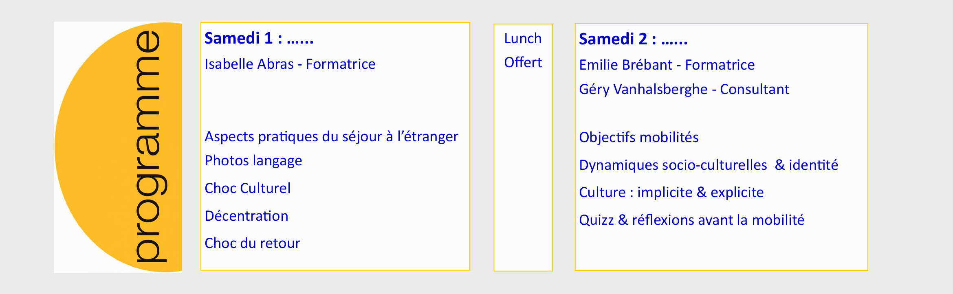This screenshot has height=294, width=953.
Task: Click the 'Lunch' text
Action: [523, 38]
